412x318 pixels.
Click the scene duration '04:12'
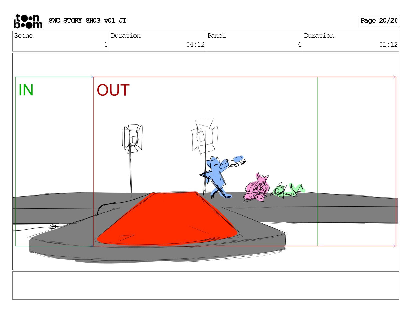pyautogui.click(x=195, y=45)
